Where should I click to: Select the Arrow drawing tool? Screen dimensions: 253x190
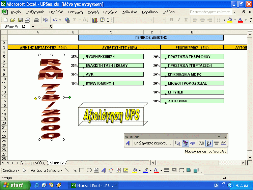click(75, 170)
